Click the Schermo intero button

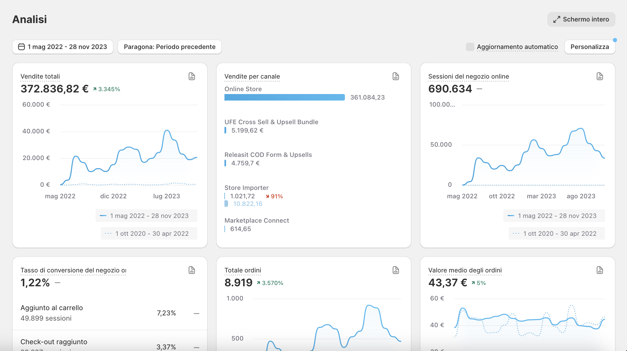(x=581, y=19)
